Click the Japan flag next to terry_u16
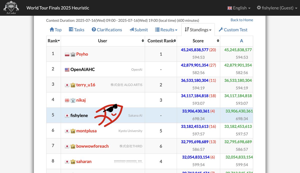This screenshot has width=300, height=173. pyautogui.click(x=67, y=85)
